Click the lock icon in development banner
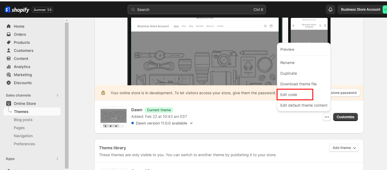This screenshot has width=387, height=170. tap(103, 93)
